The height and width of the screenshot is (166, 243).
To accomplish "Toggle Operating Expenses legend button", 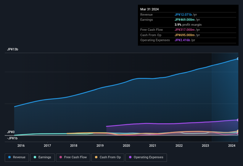I will [146, 157].
